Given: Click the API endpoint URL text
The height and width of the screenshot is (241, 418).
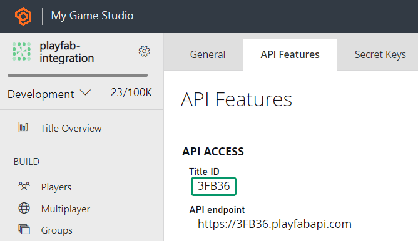Looking at the screenshot, I should point(275,224).
